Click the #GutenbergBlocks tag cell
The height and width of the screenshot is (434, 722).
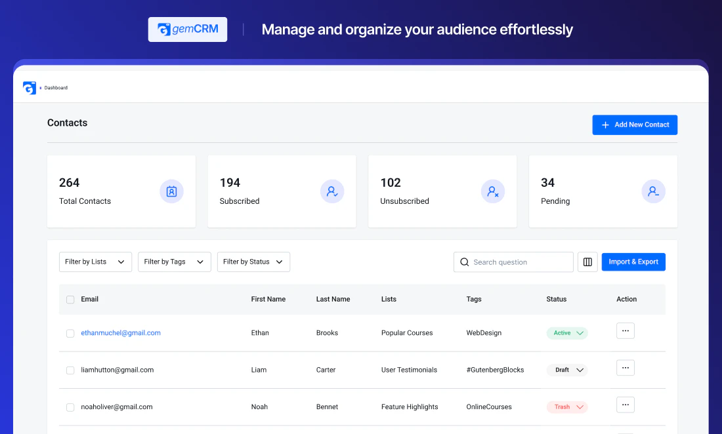click(495, 370)
